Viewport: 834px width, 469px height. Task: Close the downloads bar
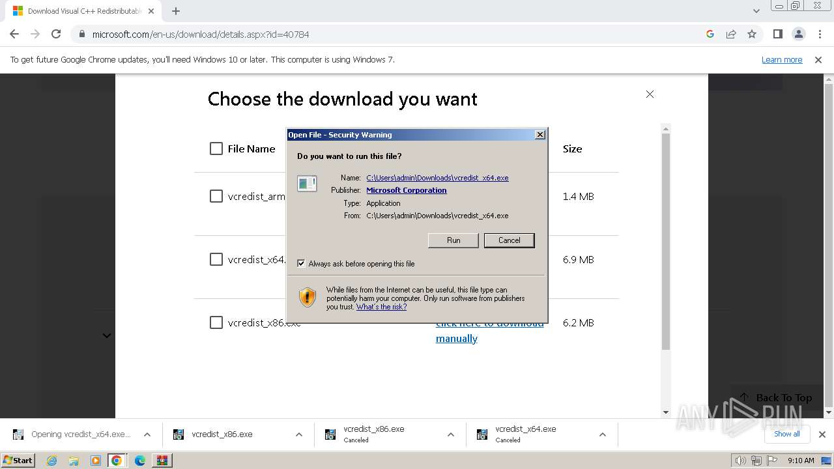pos(822,434)
